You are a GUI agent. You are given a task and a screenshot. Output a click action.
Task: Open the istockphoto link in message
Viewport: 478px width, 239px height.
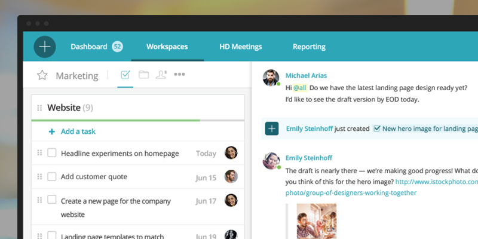[x=436, y=182]
